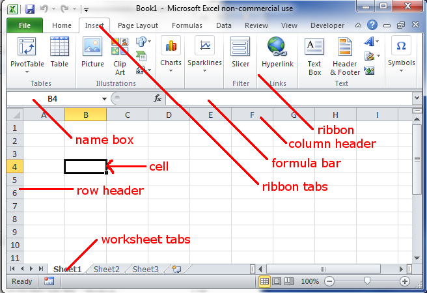Screen dimensions: 427x293
Task: Click the macro recording icon in status bar
Action: coord(49,281)
